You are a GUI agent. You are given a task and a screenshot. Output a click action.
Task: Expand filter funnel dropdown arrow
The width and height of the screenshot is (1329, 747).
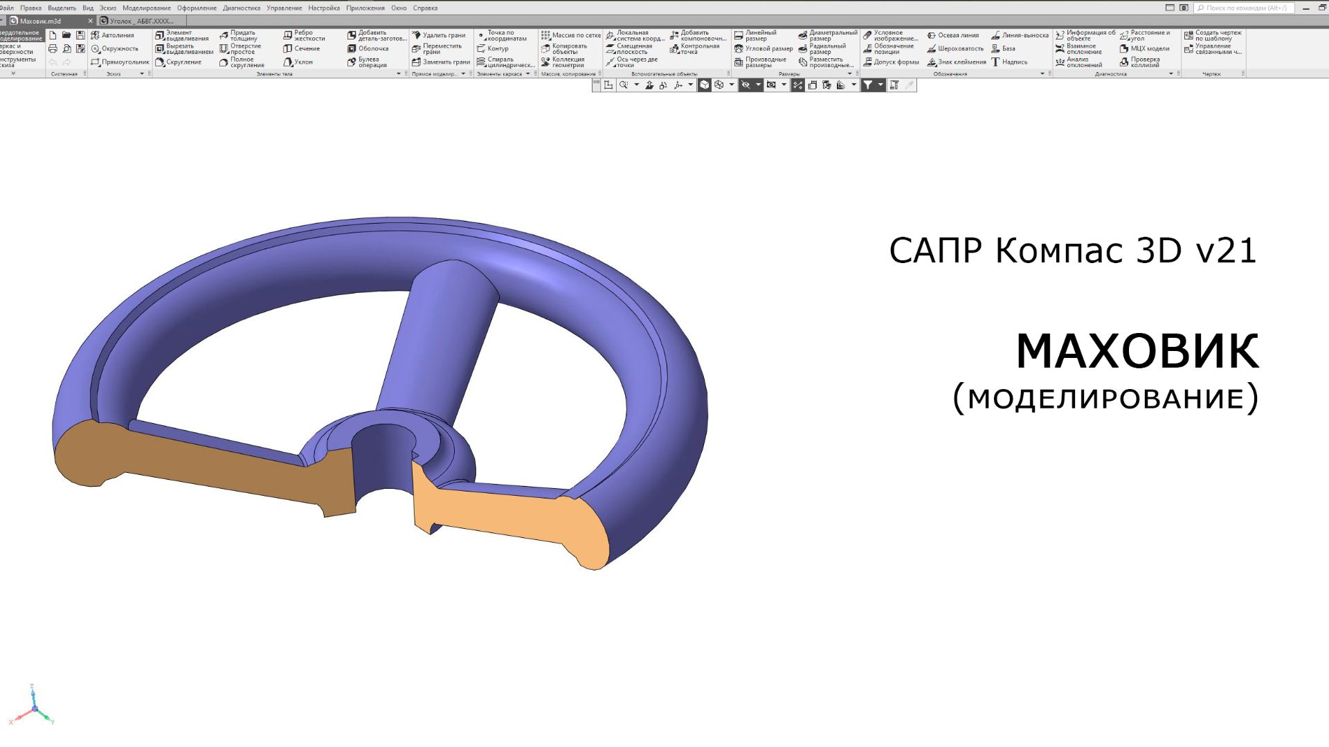(880, 85)
